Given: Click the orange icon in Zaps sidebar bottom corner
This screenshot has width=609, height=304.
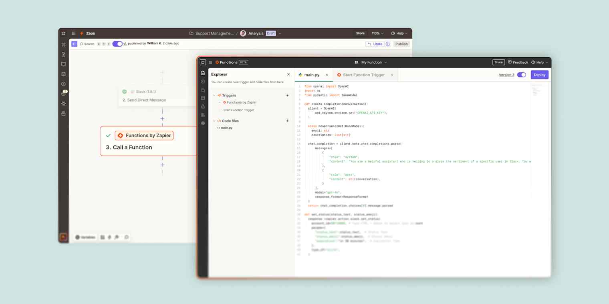Looking at the screenshot, I should click(63, 237).
